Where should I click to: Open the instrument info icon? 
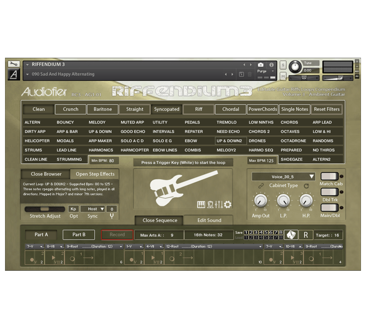click(x=271, y=65)
